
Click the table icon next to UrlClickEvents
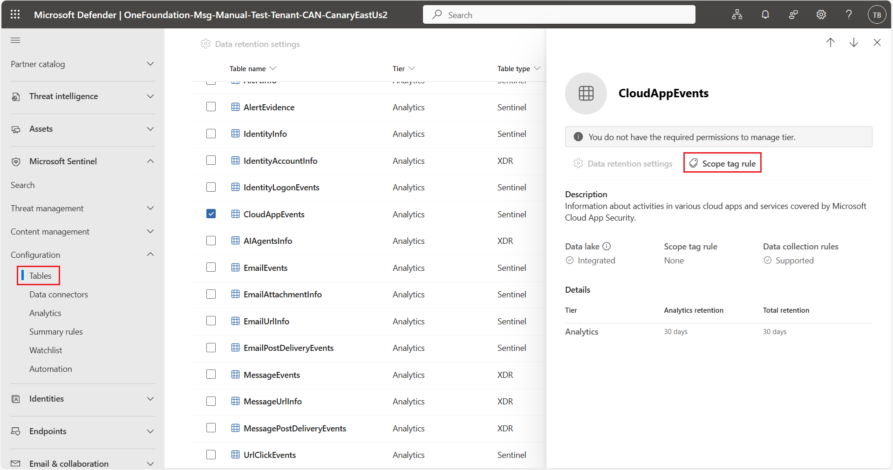(236, 455)
